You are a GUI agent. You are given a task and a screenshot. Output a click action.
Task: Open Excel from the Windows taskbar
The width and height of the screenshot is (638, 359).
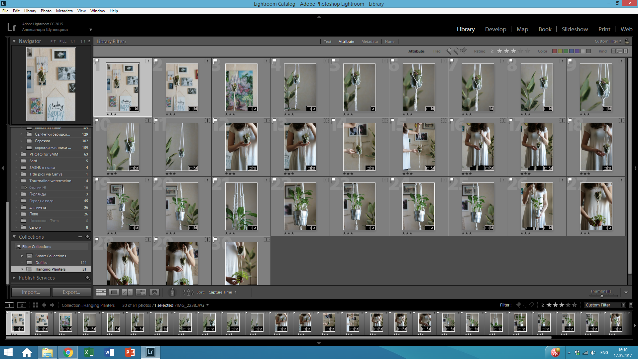89,352
